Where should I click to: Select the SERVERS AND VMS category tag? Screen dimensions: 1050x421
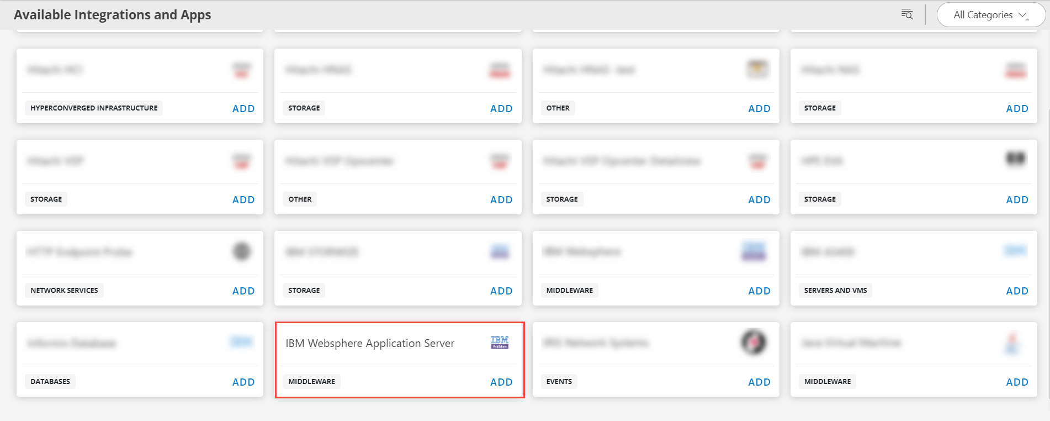(835, 291)
